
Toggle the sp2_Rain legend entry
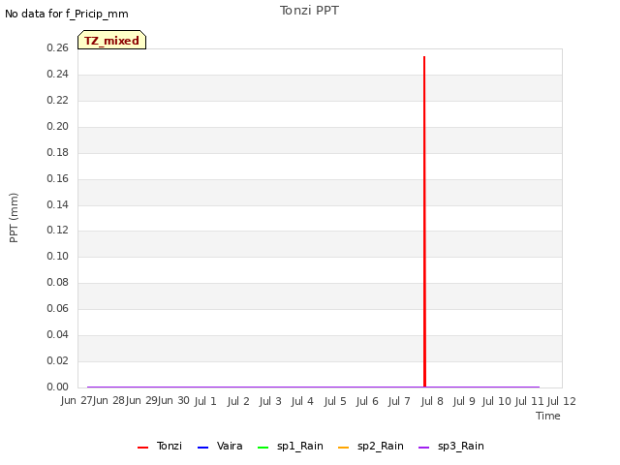click(371, 446)
